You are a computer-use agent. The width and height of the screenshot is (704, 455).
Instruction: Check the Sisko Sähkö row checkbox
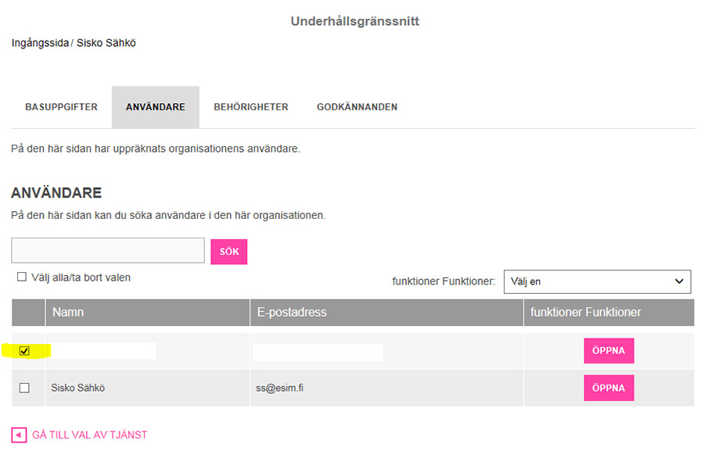[24, 388]
